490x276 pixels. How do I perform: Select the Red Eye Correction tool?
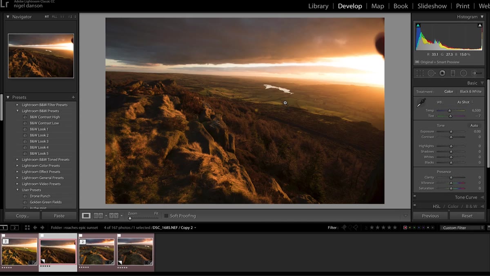[442, 73]
